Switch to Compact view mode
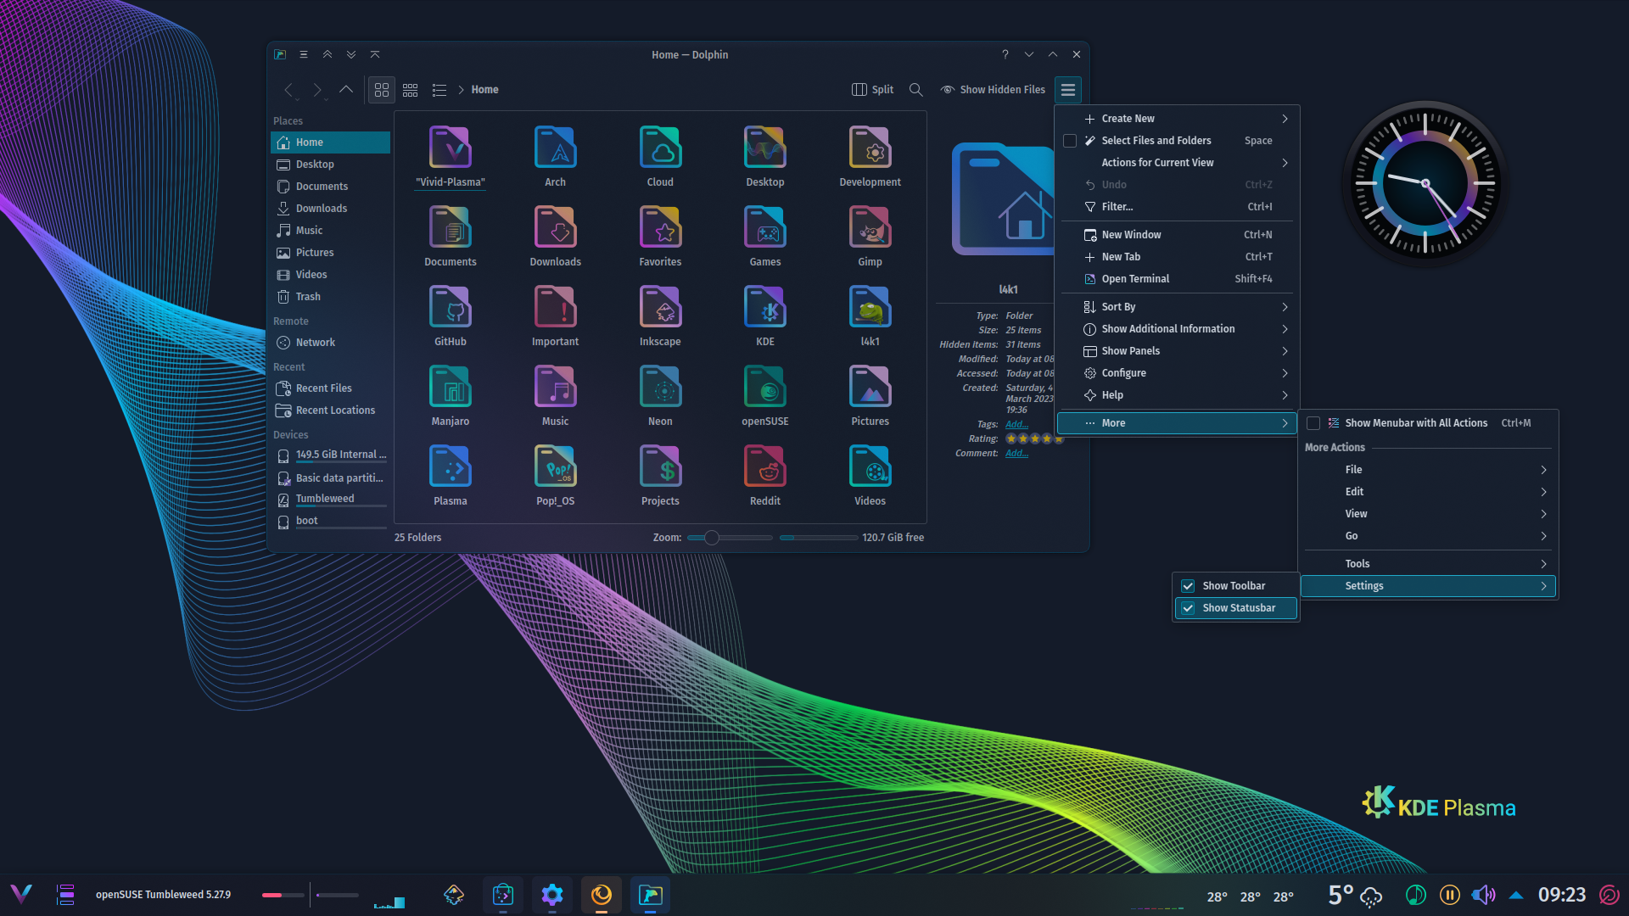Screen dimensions: 1629x916 411,89
